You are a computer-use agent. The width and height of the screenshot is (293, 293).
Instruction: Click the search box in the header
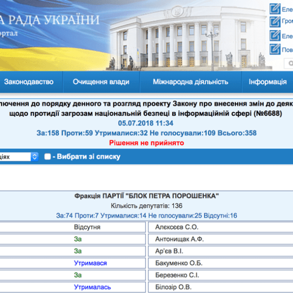(x=289, y=63)
